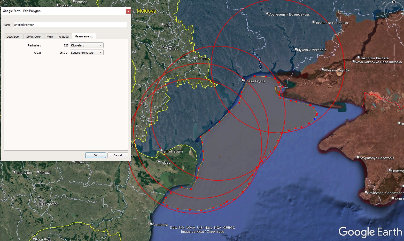Click the Chișinău capital marker
Image resolution: width=404 pixels, height=241 pixels.
(x=164, y=47)
